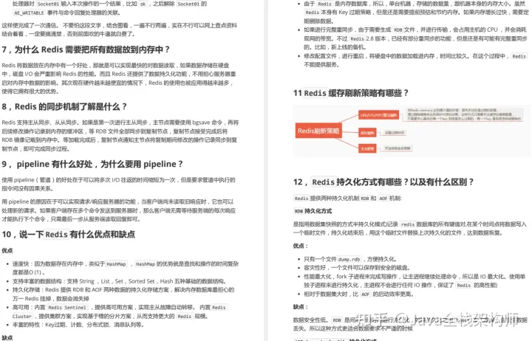The image size is (532, 341).
Task: Click the bullet starting "相对于数据集大时"
Action: tap(358, 294)
